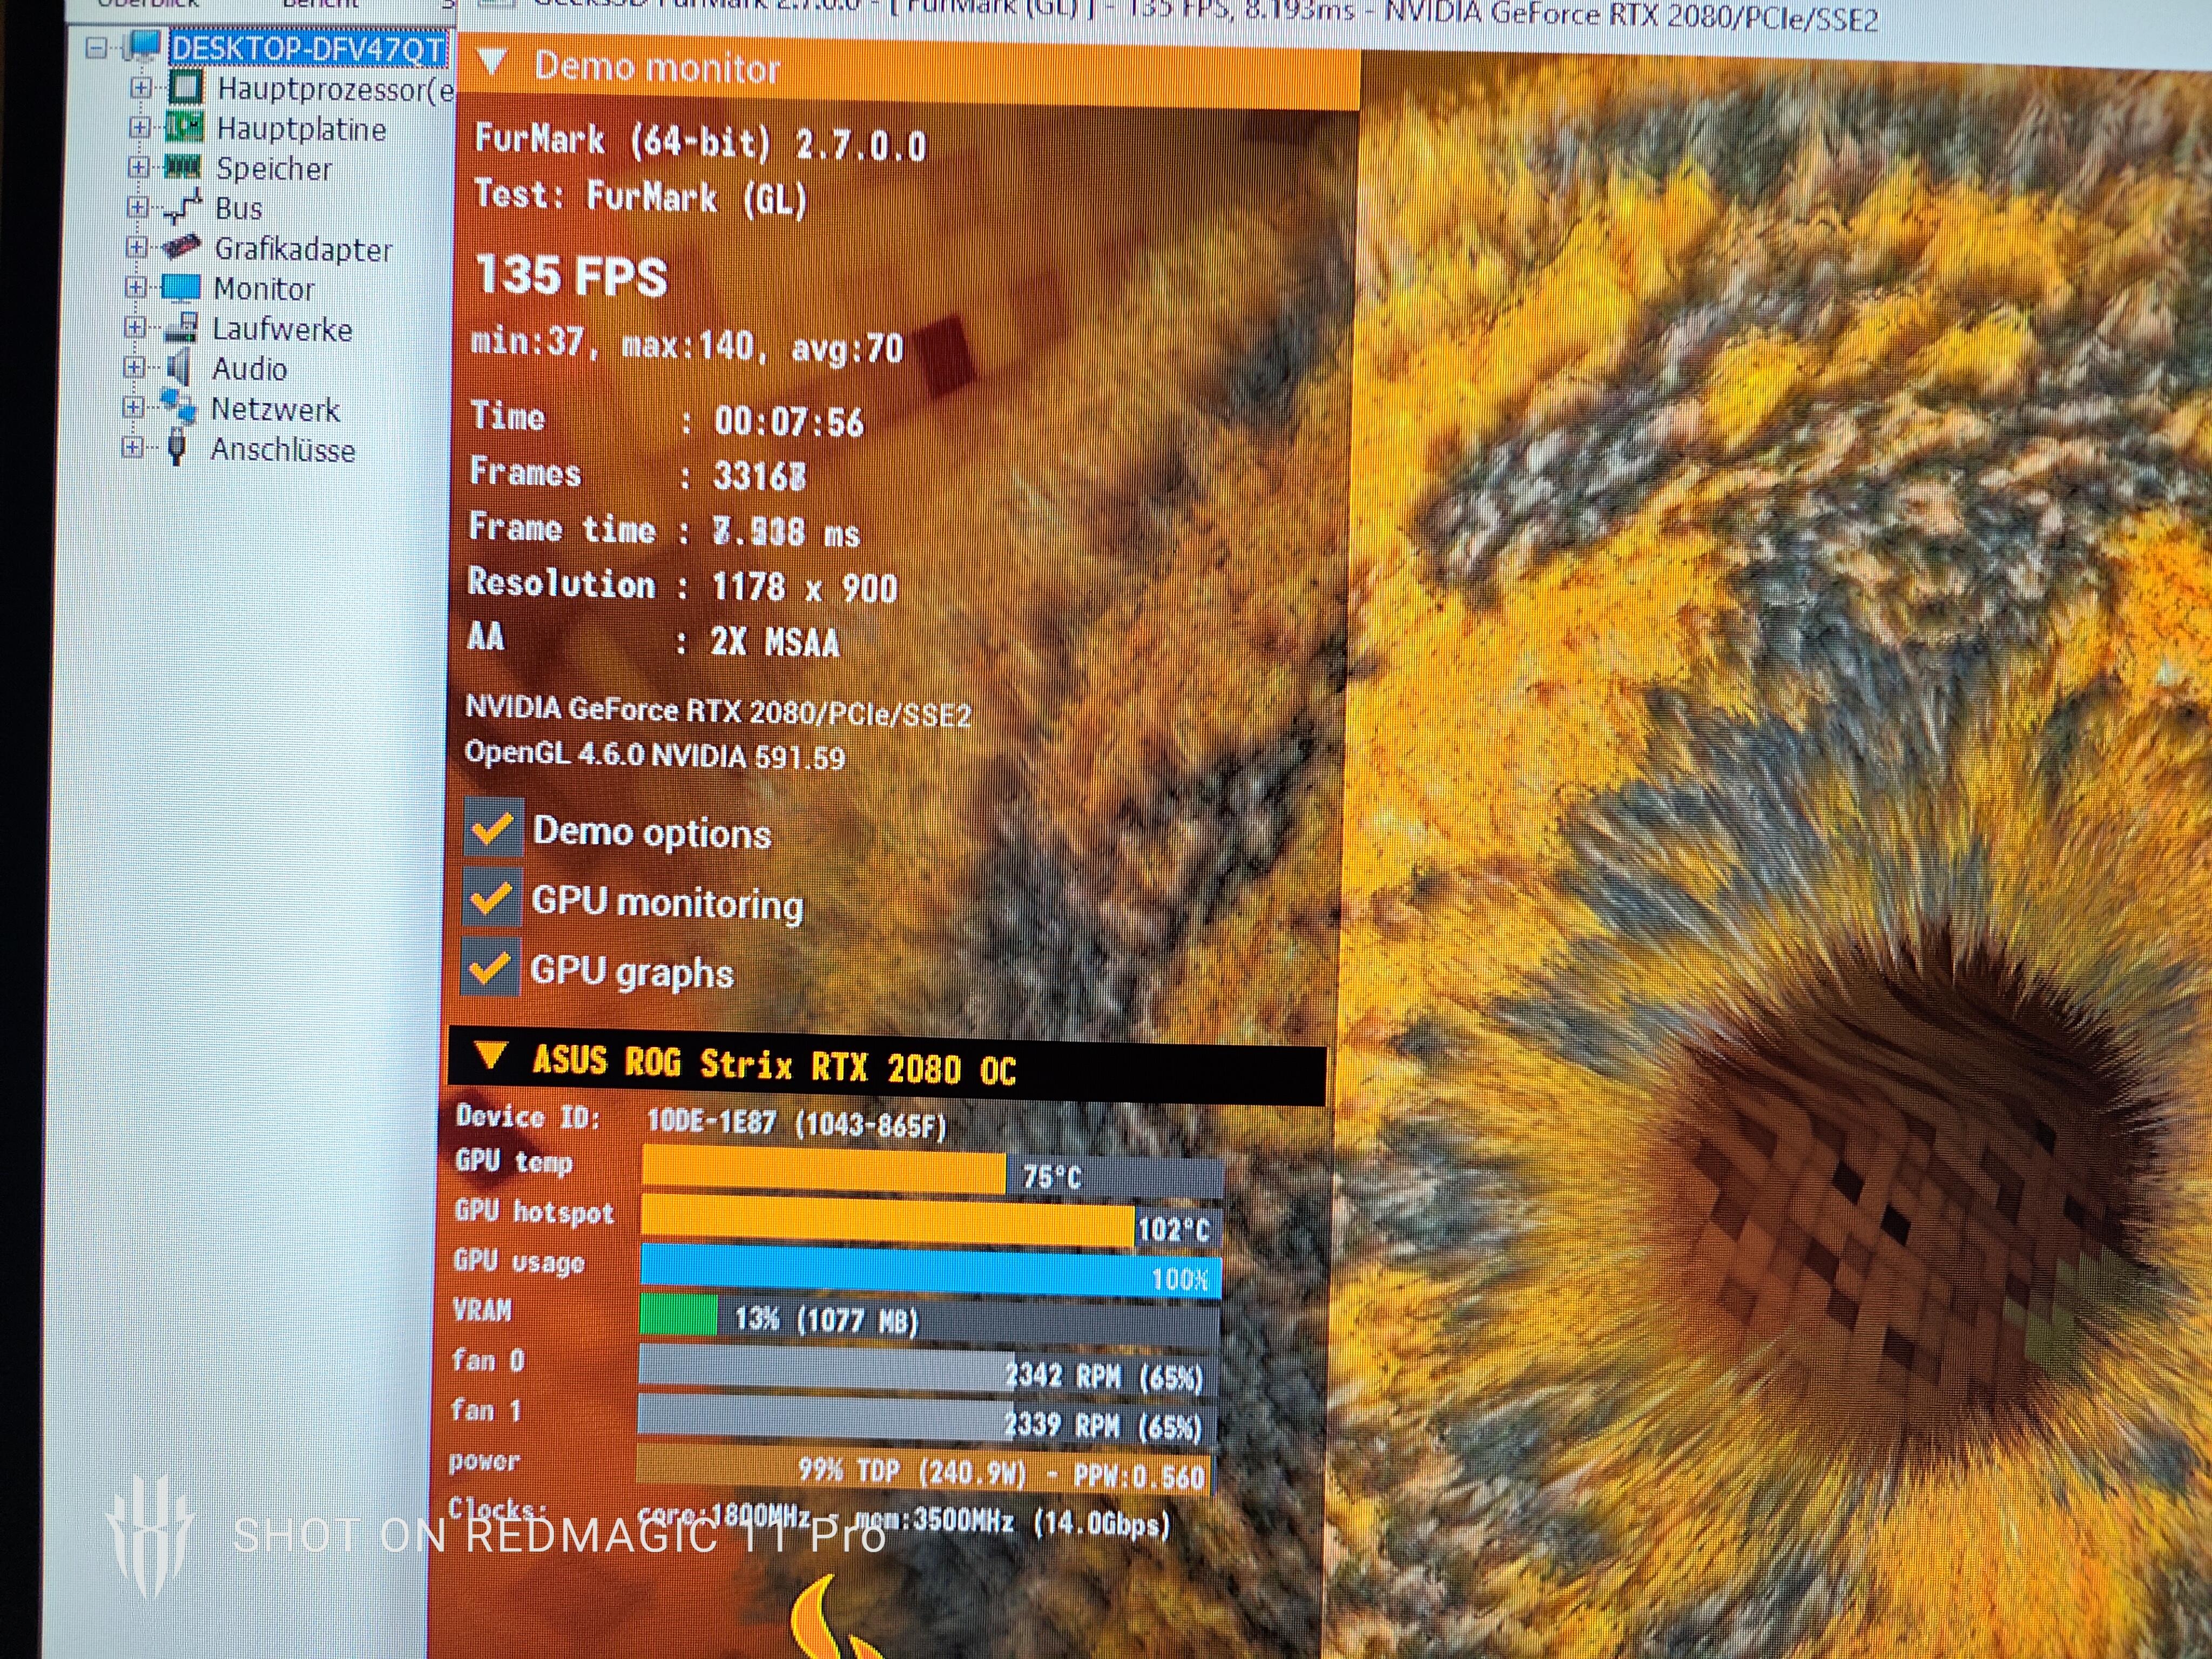This screenshot has height=1659, width=2212.
Task: Expand the Netzwerk tree node
Action: 133,407
